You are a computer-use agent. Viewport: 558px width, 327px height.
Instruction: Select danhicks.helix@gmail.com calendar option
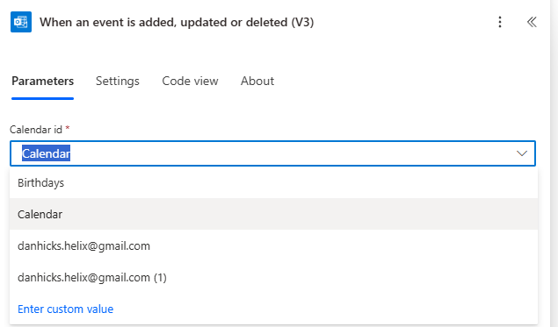273,245
